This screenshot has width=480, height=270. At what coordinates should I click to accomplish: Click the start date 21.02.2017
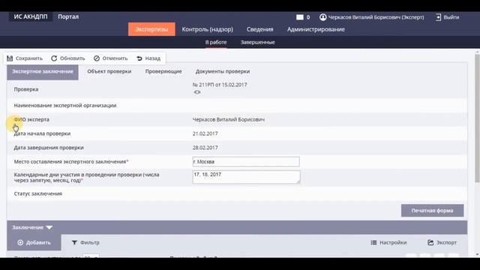[x=205, y=133]
